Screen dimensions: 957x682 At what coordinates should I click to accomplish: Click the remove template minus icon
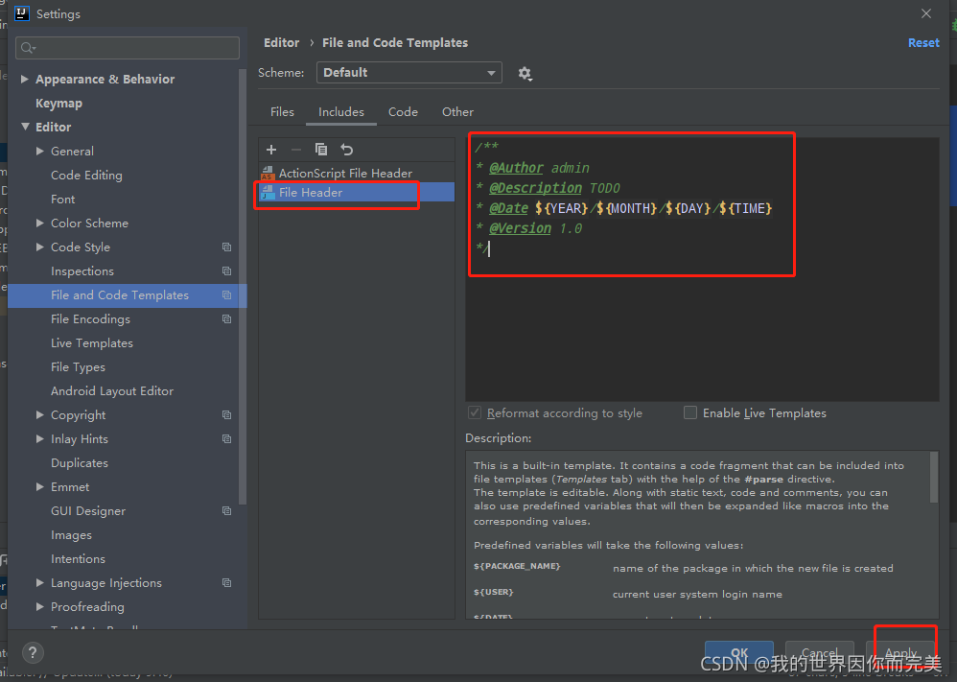(296, 150)
